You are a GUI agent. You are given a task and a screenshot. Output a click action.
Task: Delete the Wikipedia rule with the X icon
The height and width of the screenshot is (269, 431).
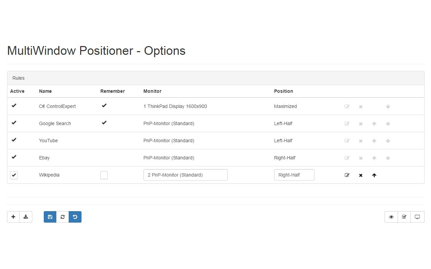point(361,175)
